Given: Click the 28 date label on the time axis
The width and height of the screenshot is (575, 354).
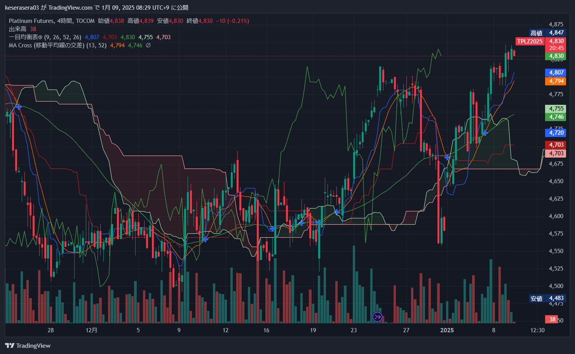Looking at the screenshot, I should (x=51, y=330).
